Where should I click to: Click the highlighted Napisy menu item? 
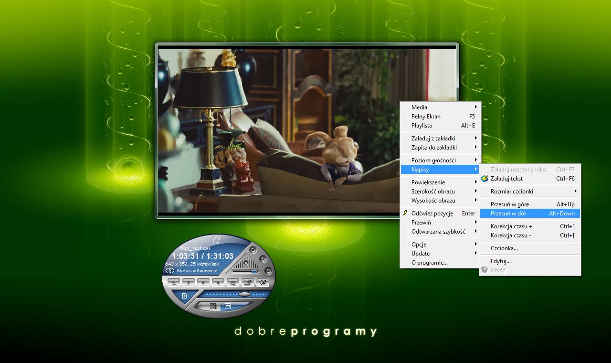[441, 169]
